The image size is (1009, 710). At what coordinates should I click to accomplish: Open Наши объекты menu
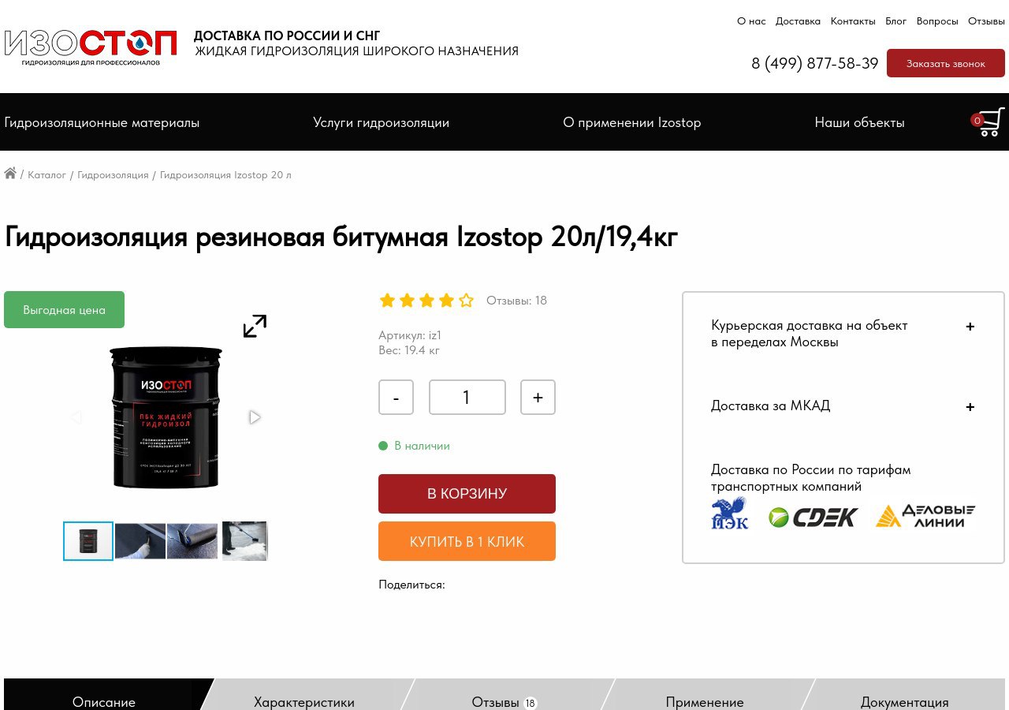point(860,122)
